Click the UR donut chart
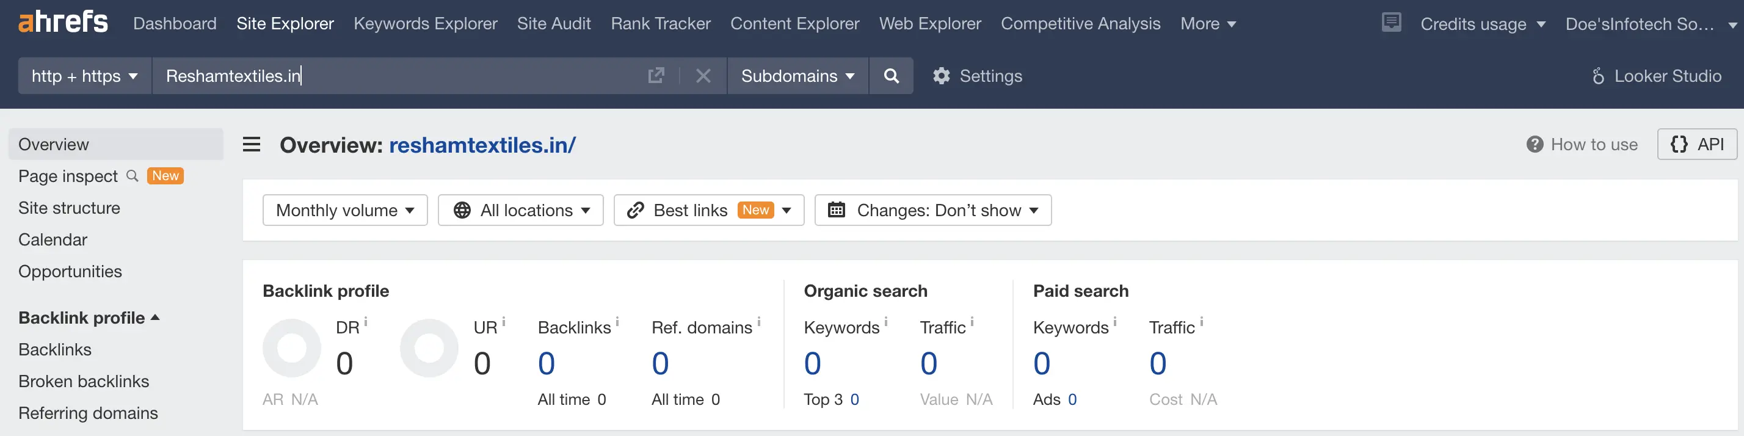Screen dimensions: 1744x436 429,348
